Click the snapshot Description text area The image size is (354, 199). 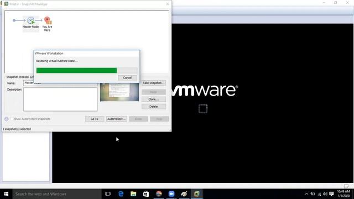(x=60, y=99)
